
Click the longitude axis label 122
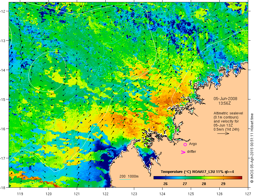coord(105,194)
